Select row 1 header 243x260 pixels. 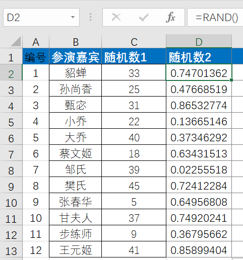click(11, 56)
